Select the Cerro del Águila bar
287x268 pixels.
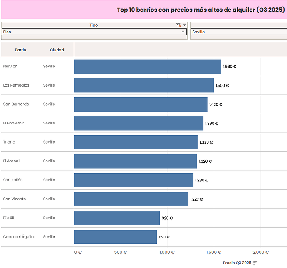pos(116,237)
